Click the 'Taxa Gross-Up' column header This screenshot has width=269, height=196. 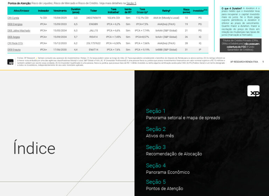point(142,10)
